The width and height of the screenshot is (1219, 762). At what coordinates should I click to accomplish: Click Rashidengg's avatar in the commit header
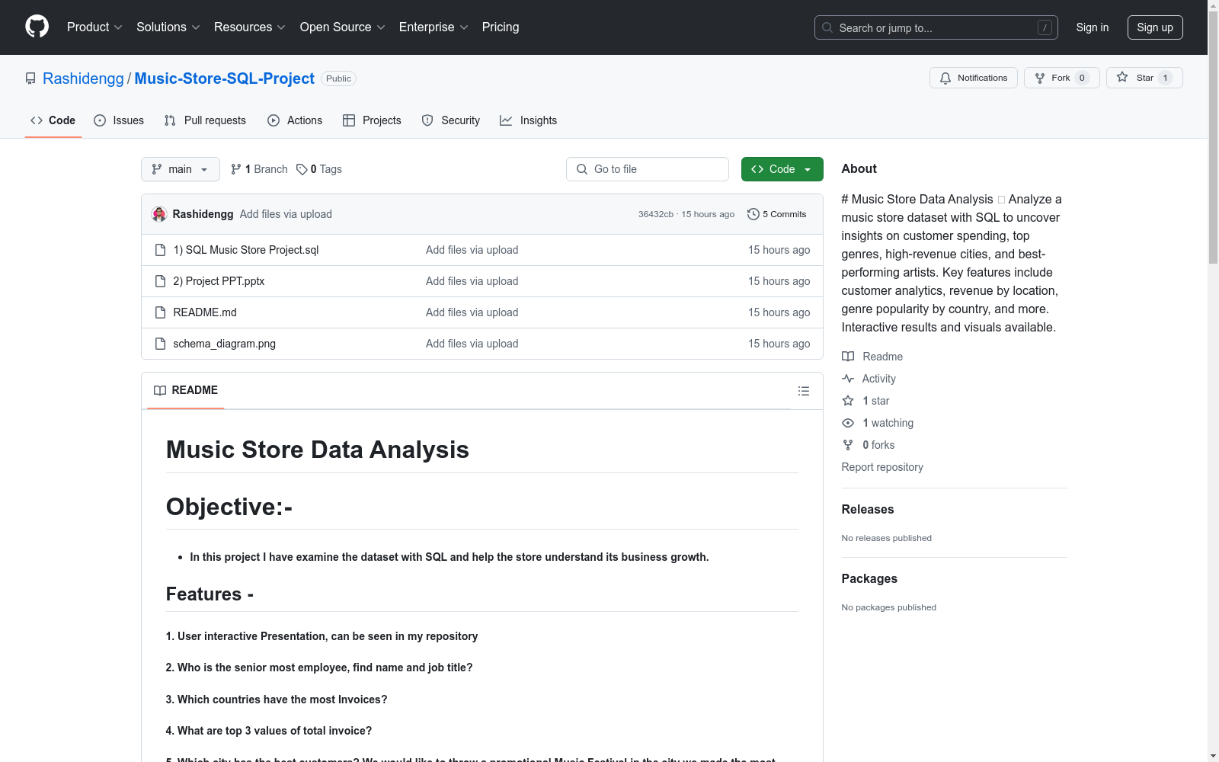(x=159, y=214)
